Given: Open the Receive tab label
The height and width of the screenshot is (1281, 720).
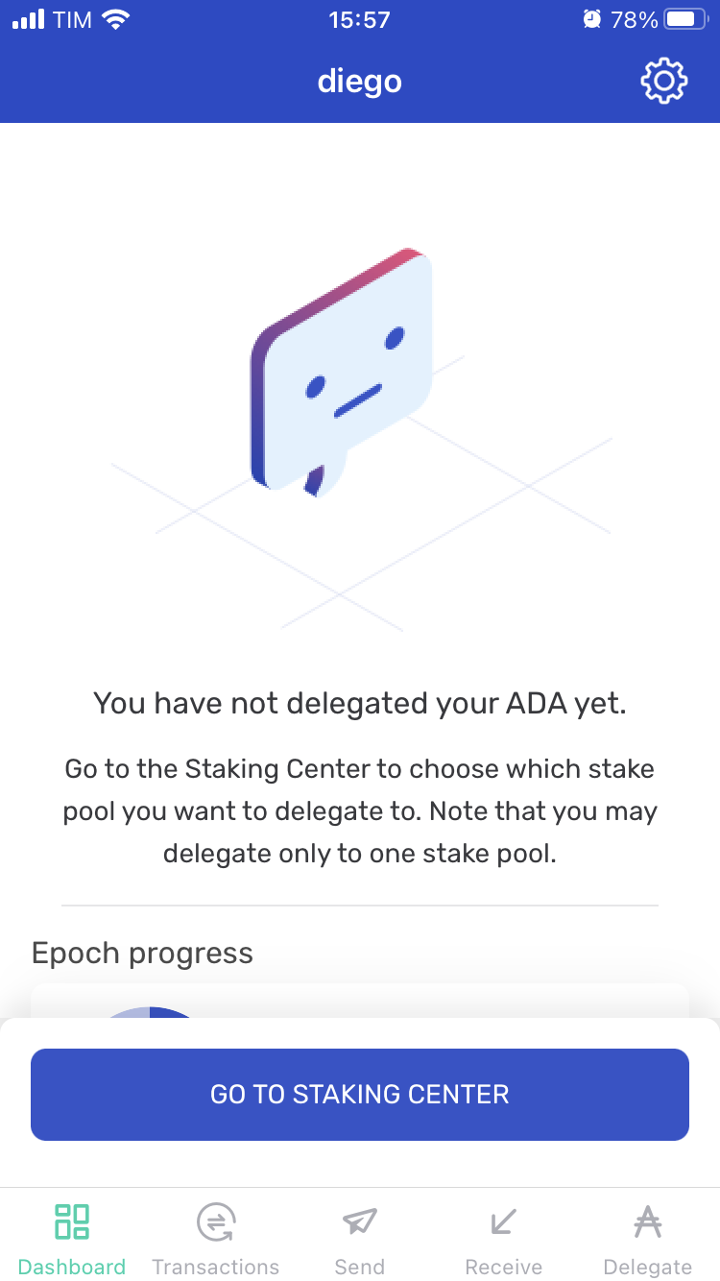Looking at the screenshot, I should [503, 1267].
